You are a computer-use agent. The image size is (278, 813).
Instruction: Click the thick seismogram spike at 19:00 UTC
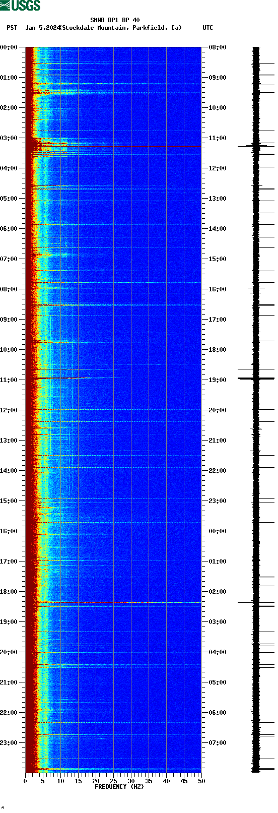pos(256,379)
